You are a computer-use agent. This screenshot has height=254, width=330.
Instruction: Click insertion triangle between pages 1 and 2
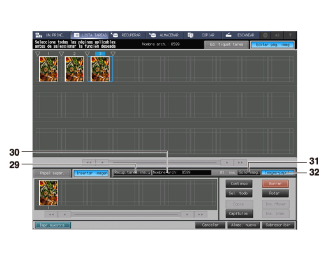point(61,54)
